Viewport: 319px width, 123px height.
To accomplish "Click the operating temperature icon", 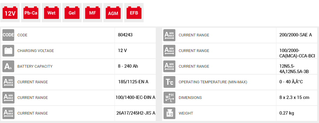I will pos(169,82).
